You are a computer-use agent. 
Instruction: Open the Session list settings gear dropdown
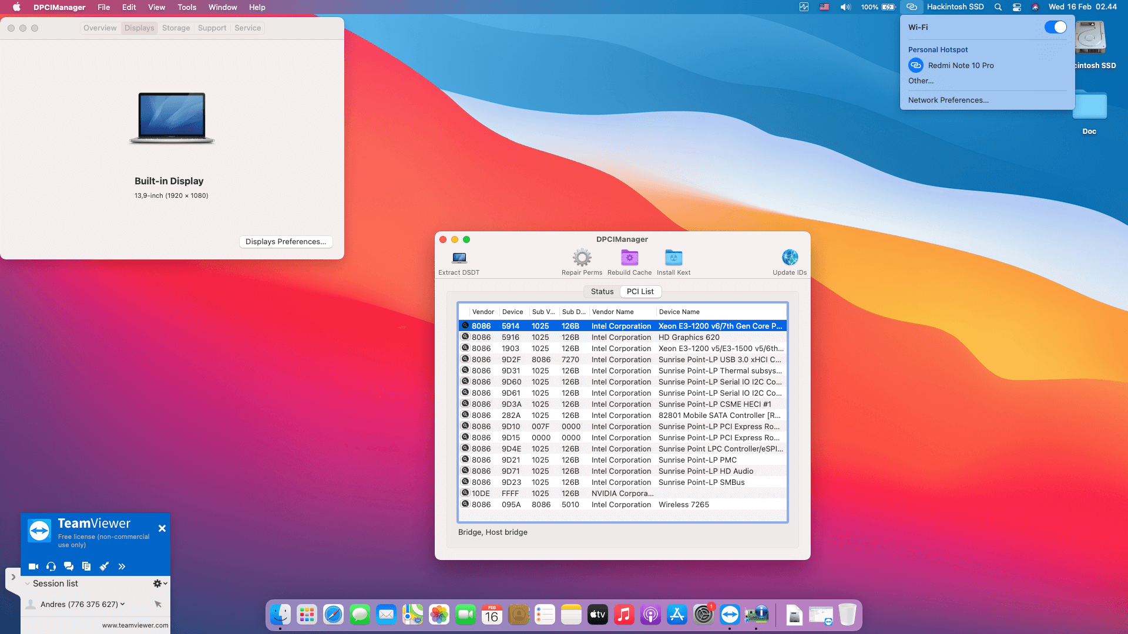[x=157, y=583]
